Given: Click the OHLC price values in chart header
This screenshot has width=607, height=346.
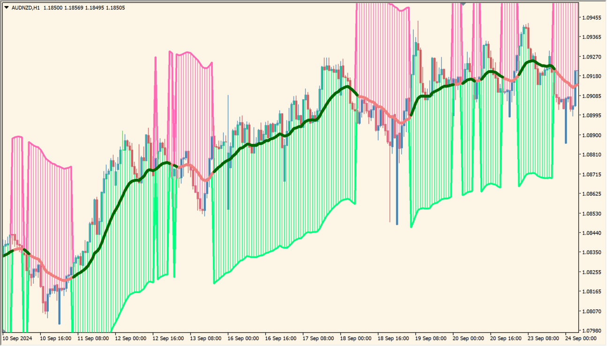Looking at the screenshot, I should [84, 7].
